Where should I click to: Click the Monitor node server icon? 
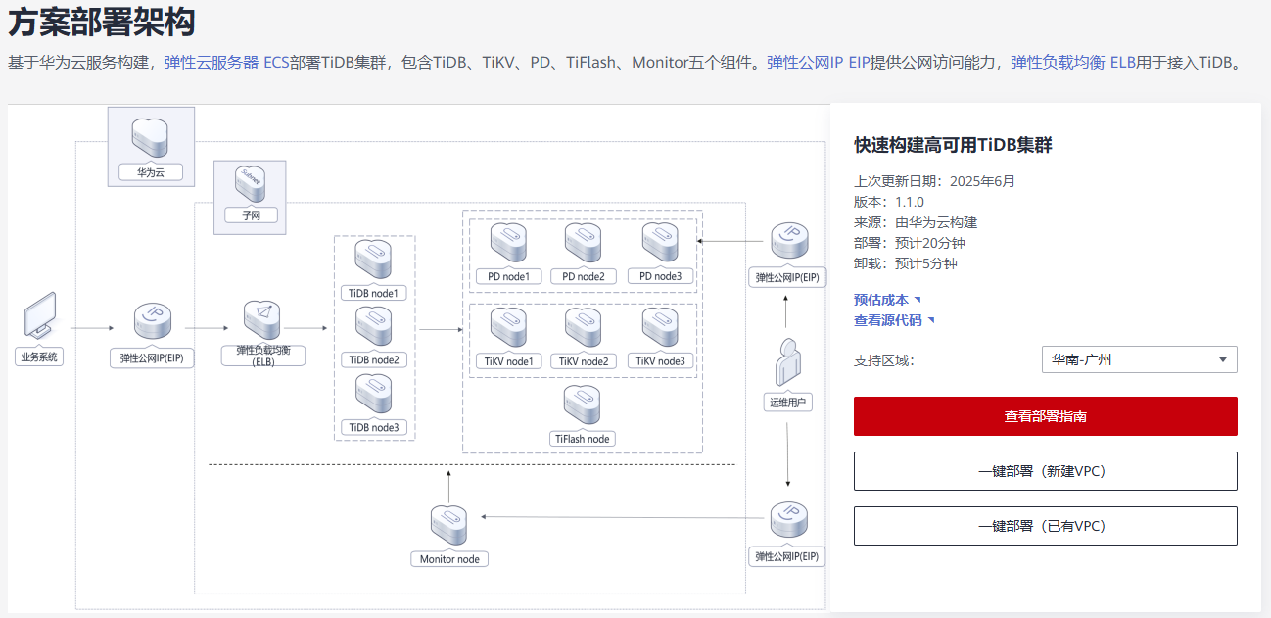(x=449, y=526)
